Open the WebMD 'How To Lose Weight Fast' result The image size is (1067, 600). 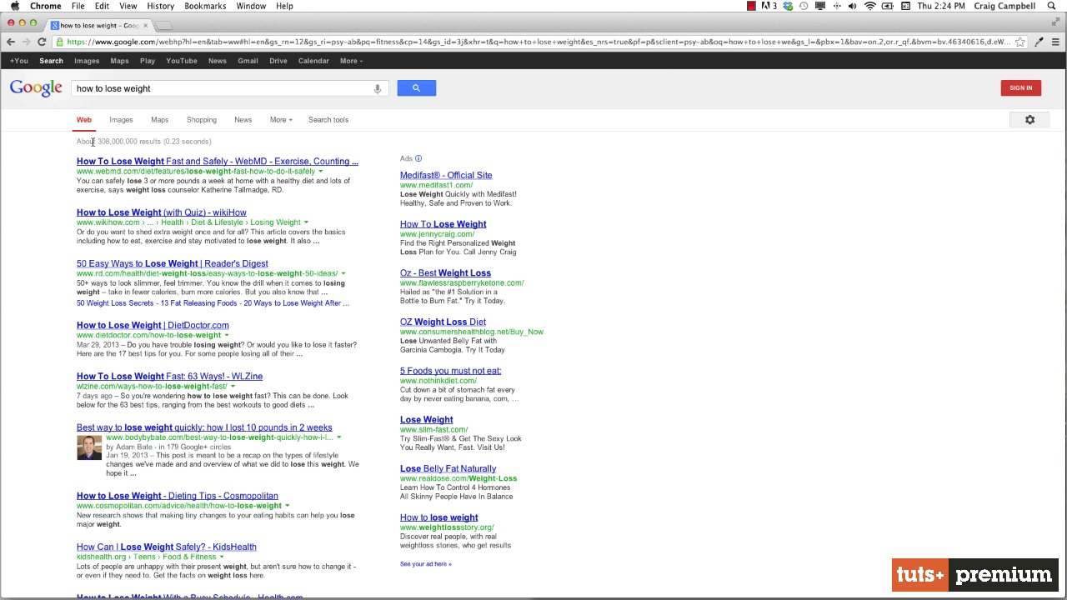click(218, 162)
